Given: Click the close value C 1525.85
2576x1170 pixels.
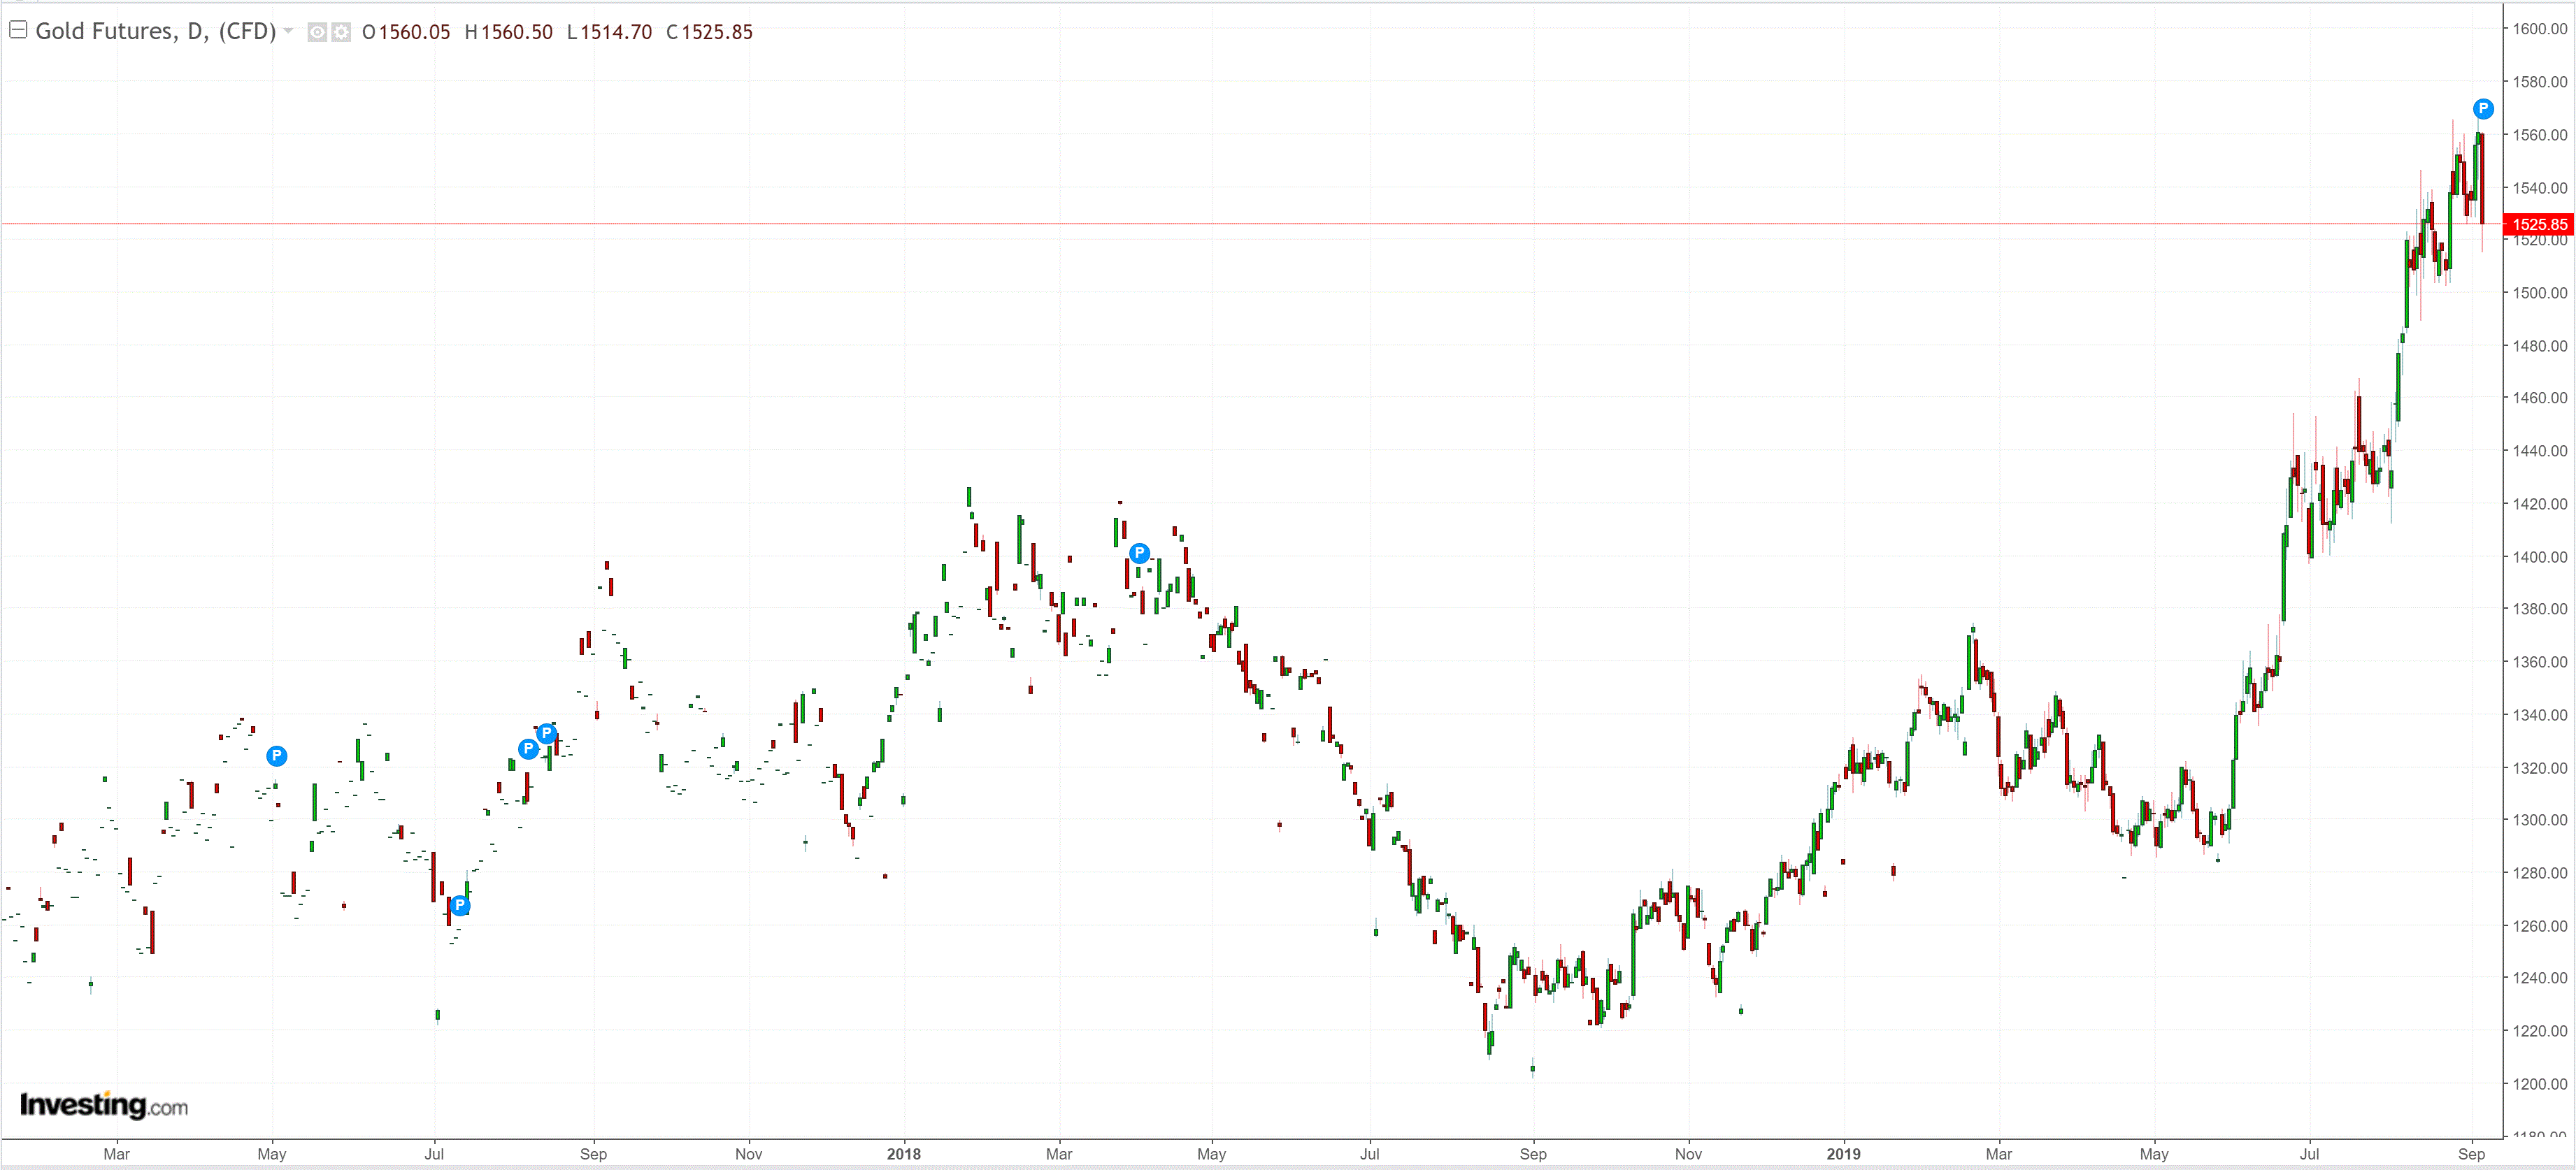Looking at the screenshot, I should click(x=709, y=32).
